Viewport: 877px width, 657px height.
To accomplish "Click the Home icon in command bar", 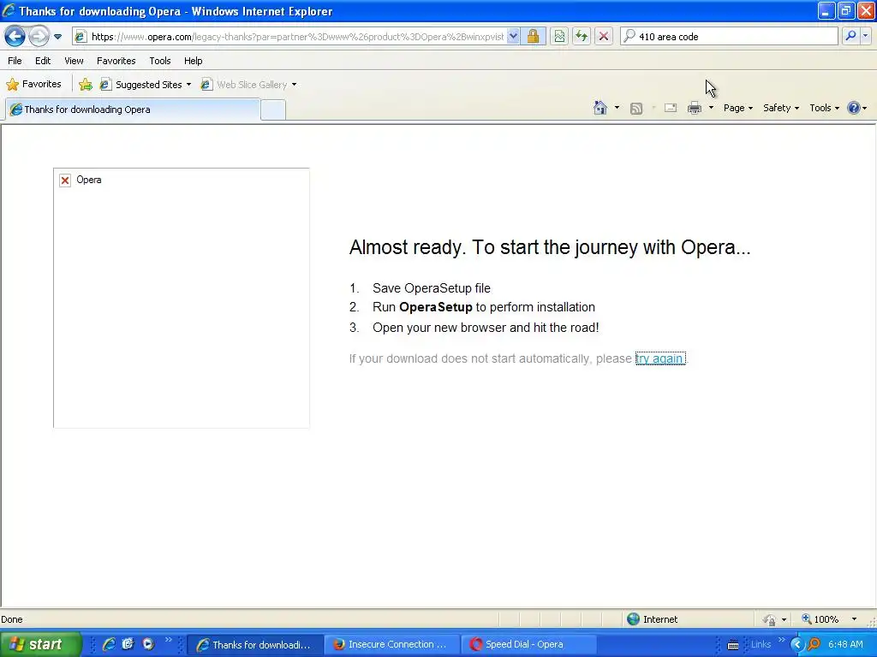I will pos(600,108).
